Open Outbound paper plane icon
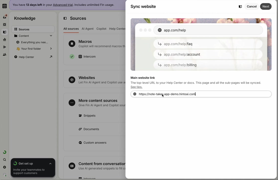Image resolution: width=278 pixels, height=180 pixels. (x=4, y=47)
